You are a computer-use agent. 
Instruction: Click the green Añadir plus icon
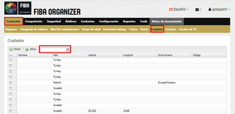tap(11, 49)
